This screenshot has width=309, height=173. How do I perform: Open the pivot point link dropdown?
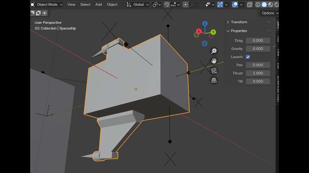pos(157,5)
